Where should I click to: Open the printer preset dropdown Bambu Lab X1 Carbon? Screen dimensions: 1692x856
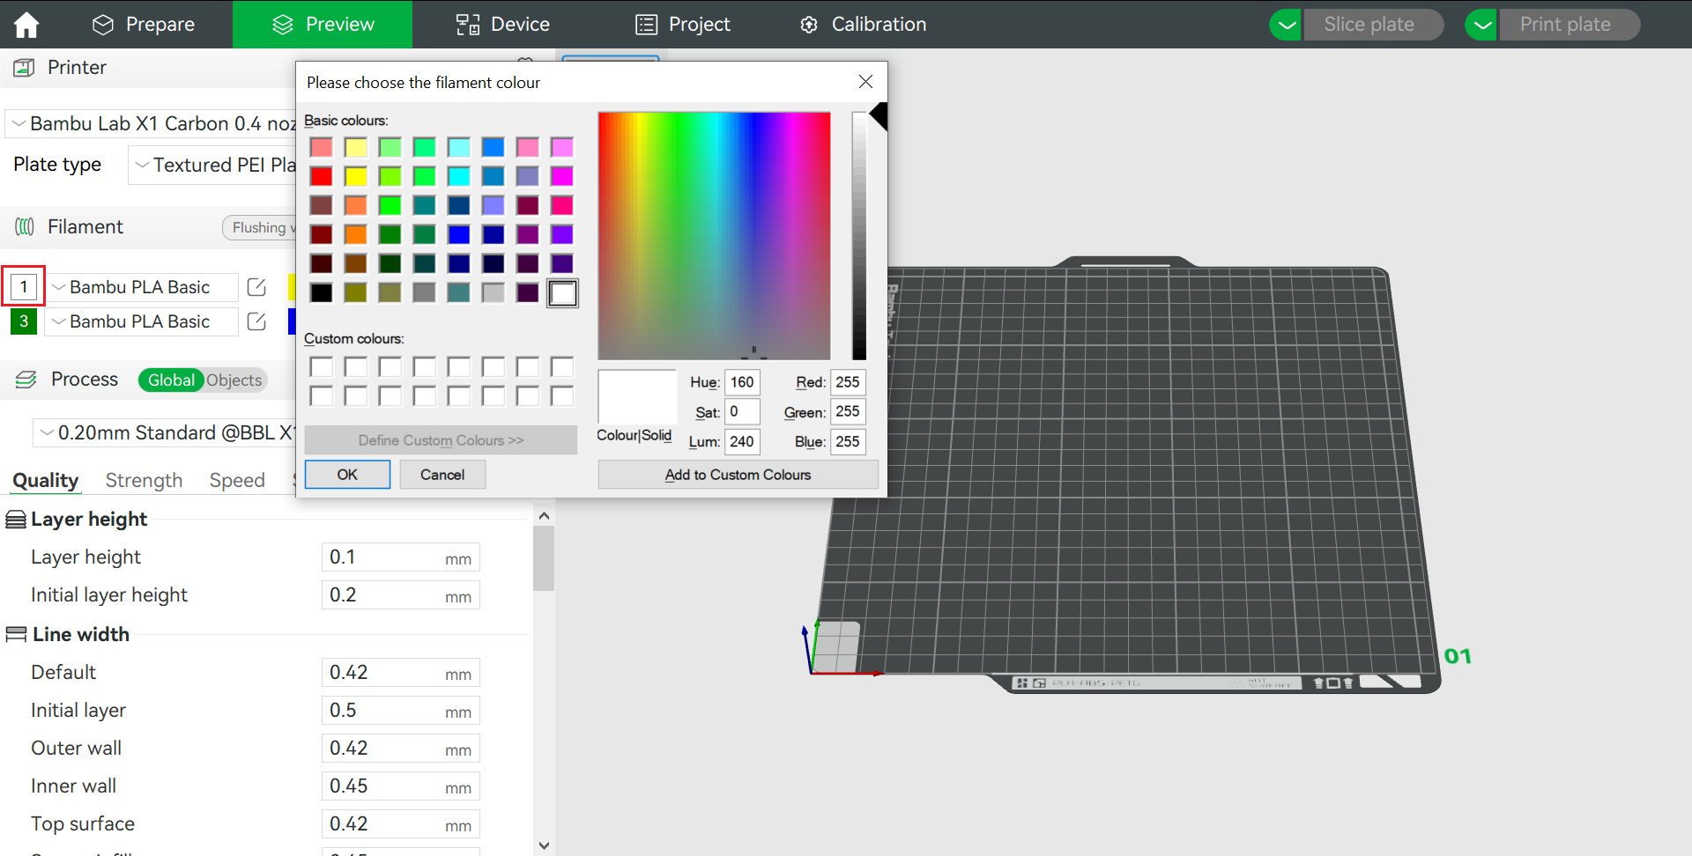[x=152, y=124]
